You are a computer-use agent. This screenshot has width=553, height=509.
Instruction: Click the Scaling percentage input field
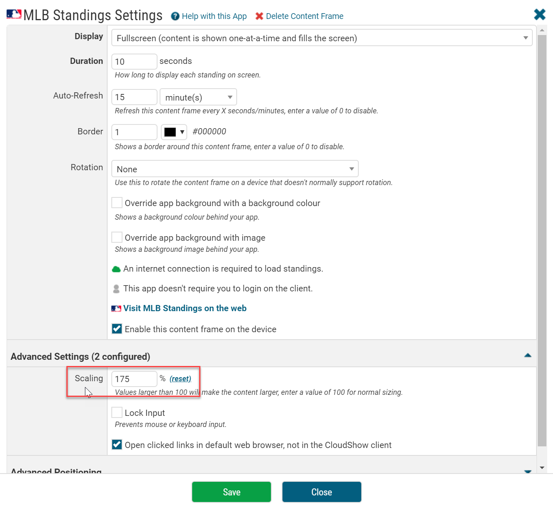(x=134, y=379)
